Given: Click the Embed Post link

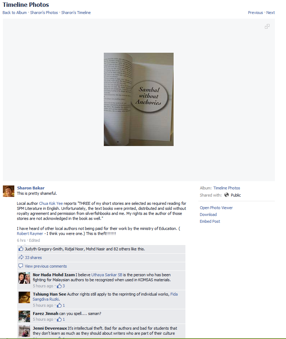Looking at the screenshot, I should coord(210,221).
